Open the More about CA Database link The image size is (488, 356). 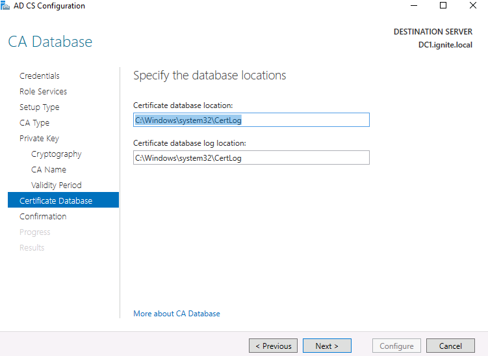click(177, 314)
